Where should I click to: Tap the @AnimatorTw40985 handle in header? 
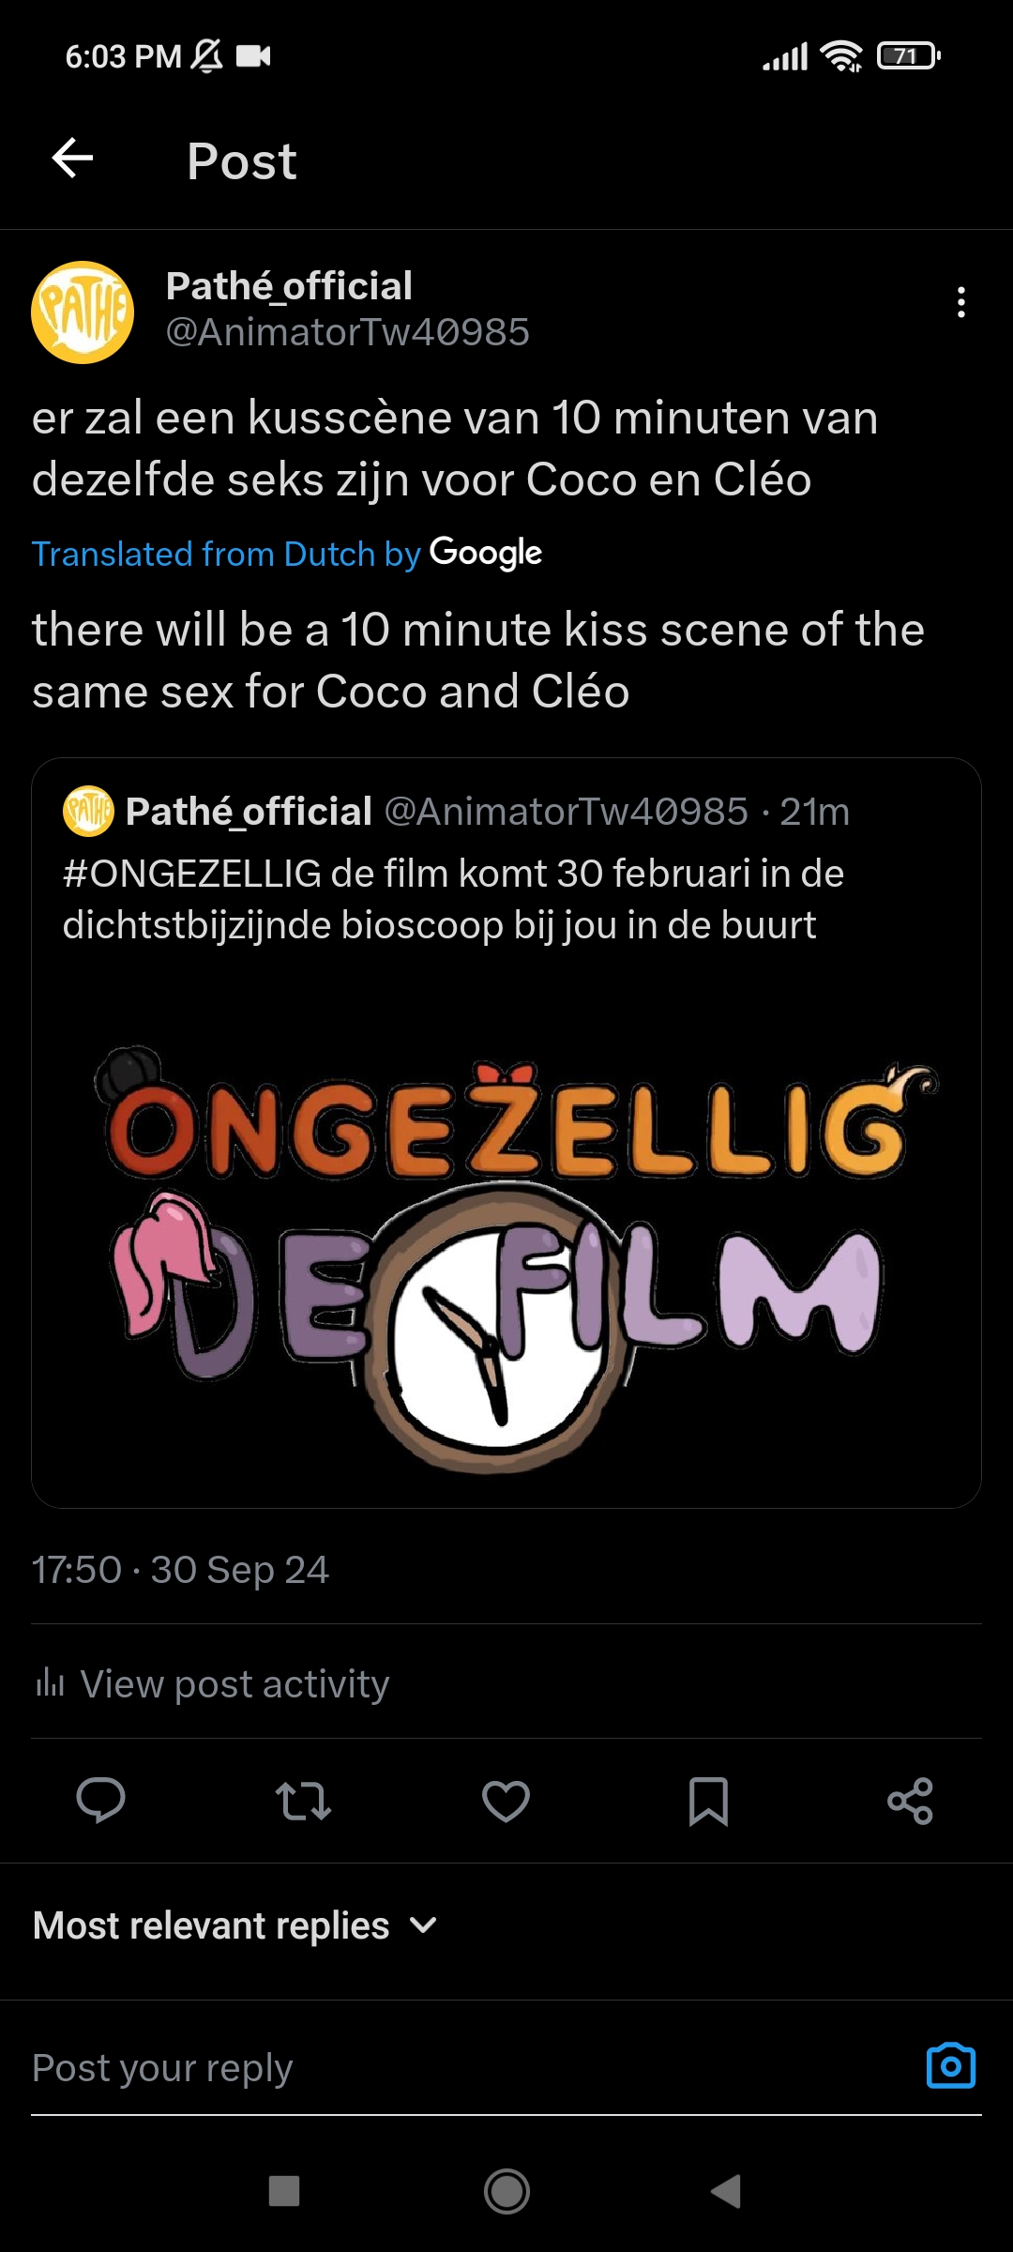point(347,332)
